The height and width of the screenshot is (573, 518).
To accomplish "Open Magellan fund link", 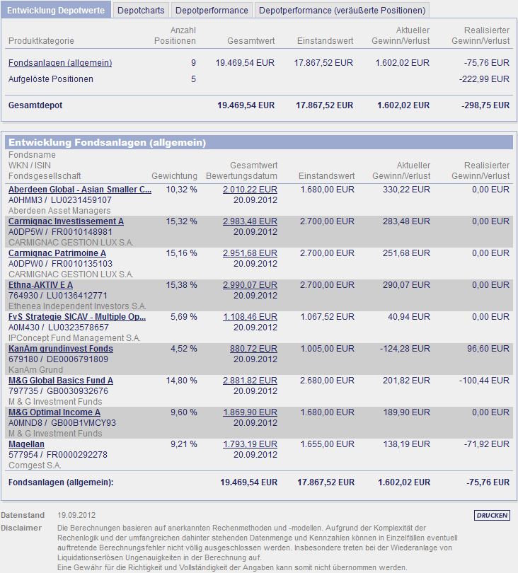I will coord(26,444).
